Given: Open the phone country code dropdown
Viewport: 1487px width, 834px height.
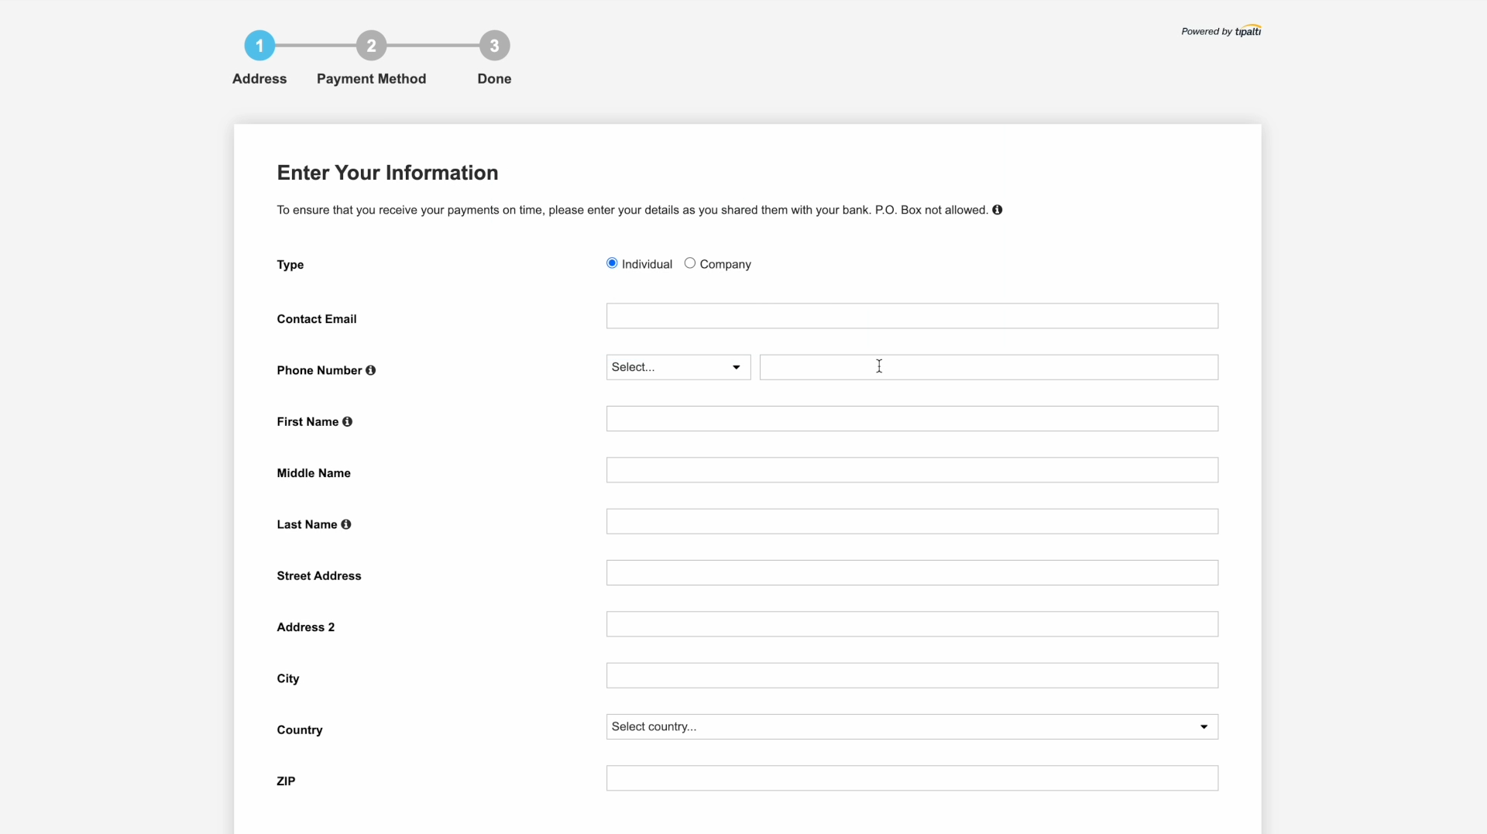Looking at the screenshot, I should click(x=678, y=367).
